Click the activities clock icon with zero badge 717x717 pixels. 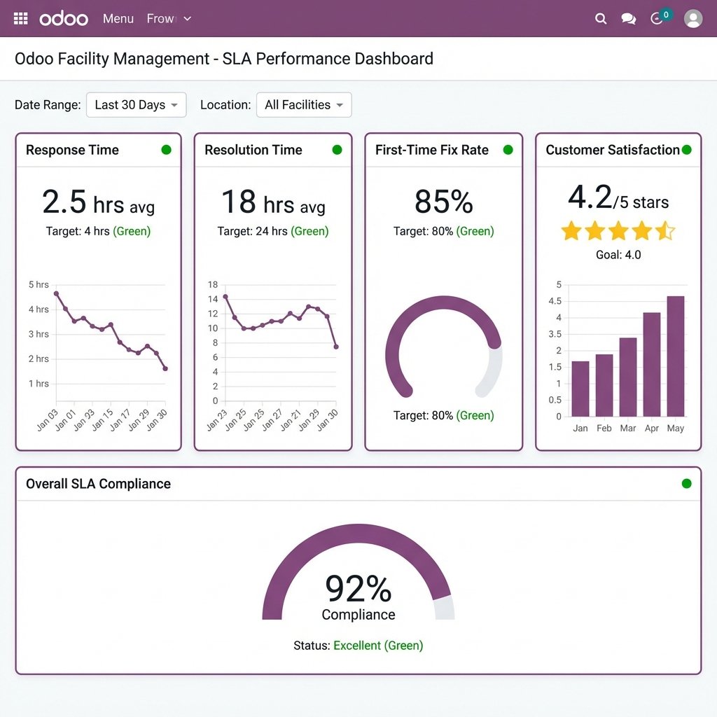click(x=657, y=19)
